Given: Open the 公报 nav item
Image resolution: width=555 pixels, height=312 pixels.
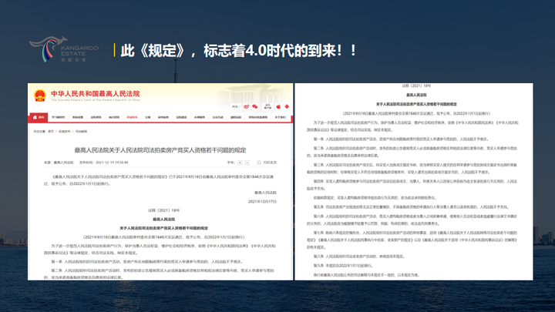Looking at the screenshot, I should coord(148,117).
